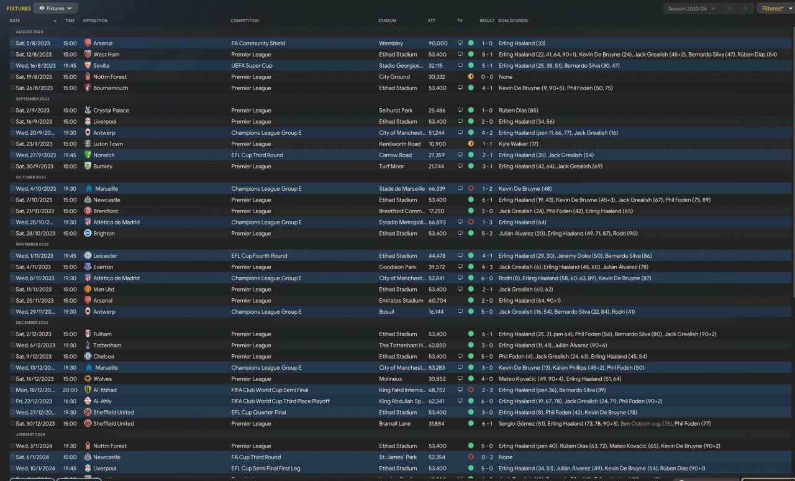The height and width of the screenshot is (481, 795).
Task: Sort by the Result column header
Action: click(487, 21)
